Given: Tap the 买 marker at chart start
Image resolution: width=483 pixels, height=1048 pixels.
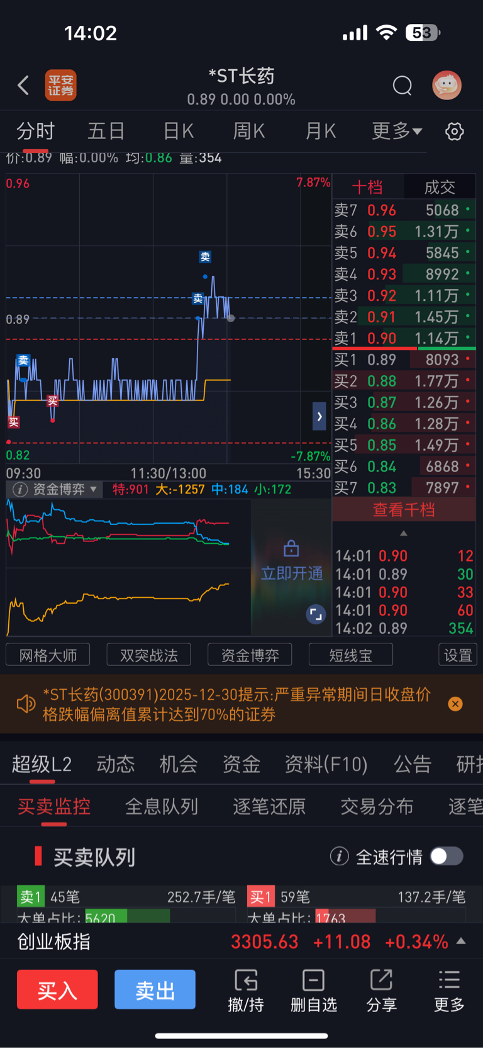Looking at the screenshot, I should pyautogui.click(x=14, y=422).
